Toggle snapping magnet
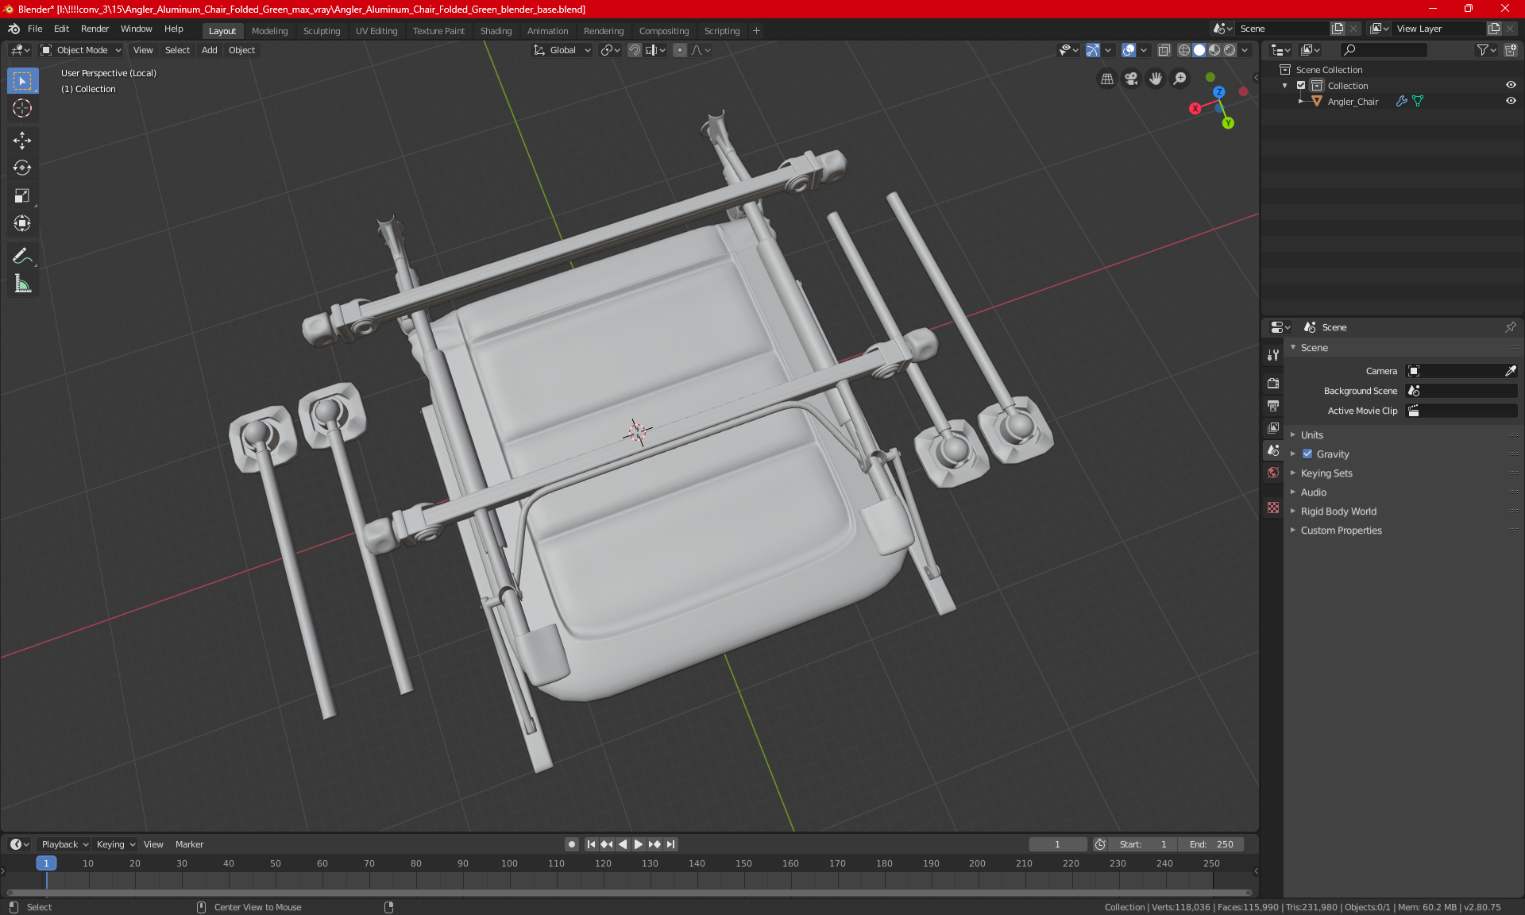This screenshot has width=1525, height=915. [634, 50]
